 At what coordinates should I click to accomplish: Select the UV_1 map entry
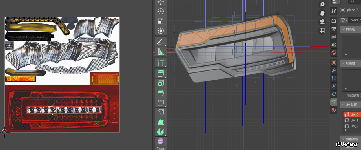click(x=354, y=120)
